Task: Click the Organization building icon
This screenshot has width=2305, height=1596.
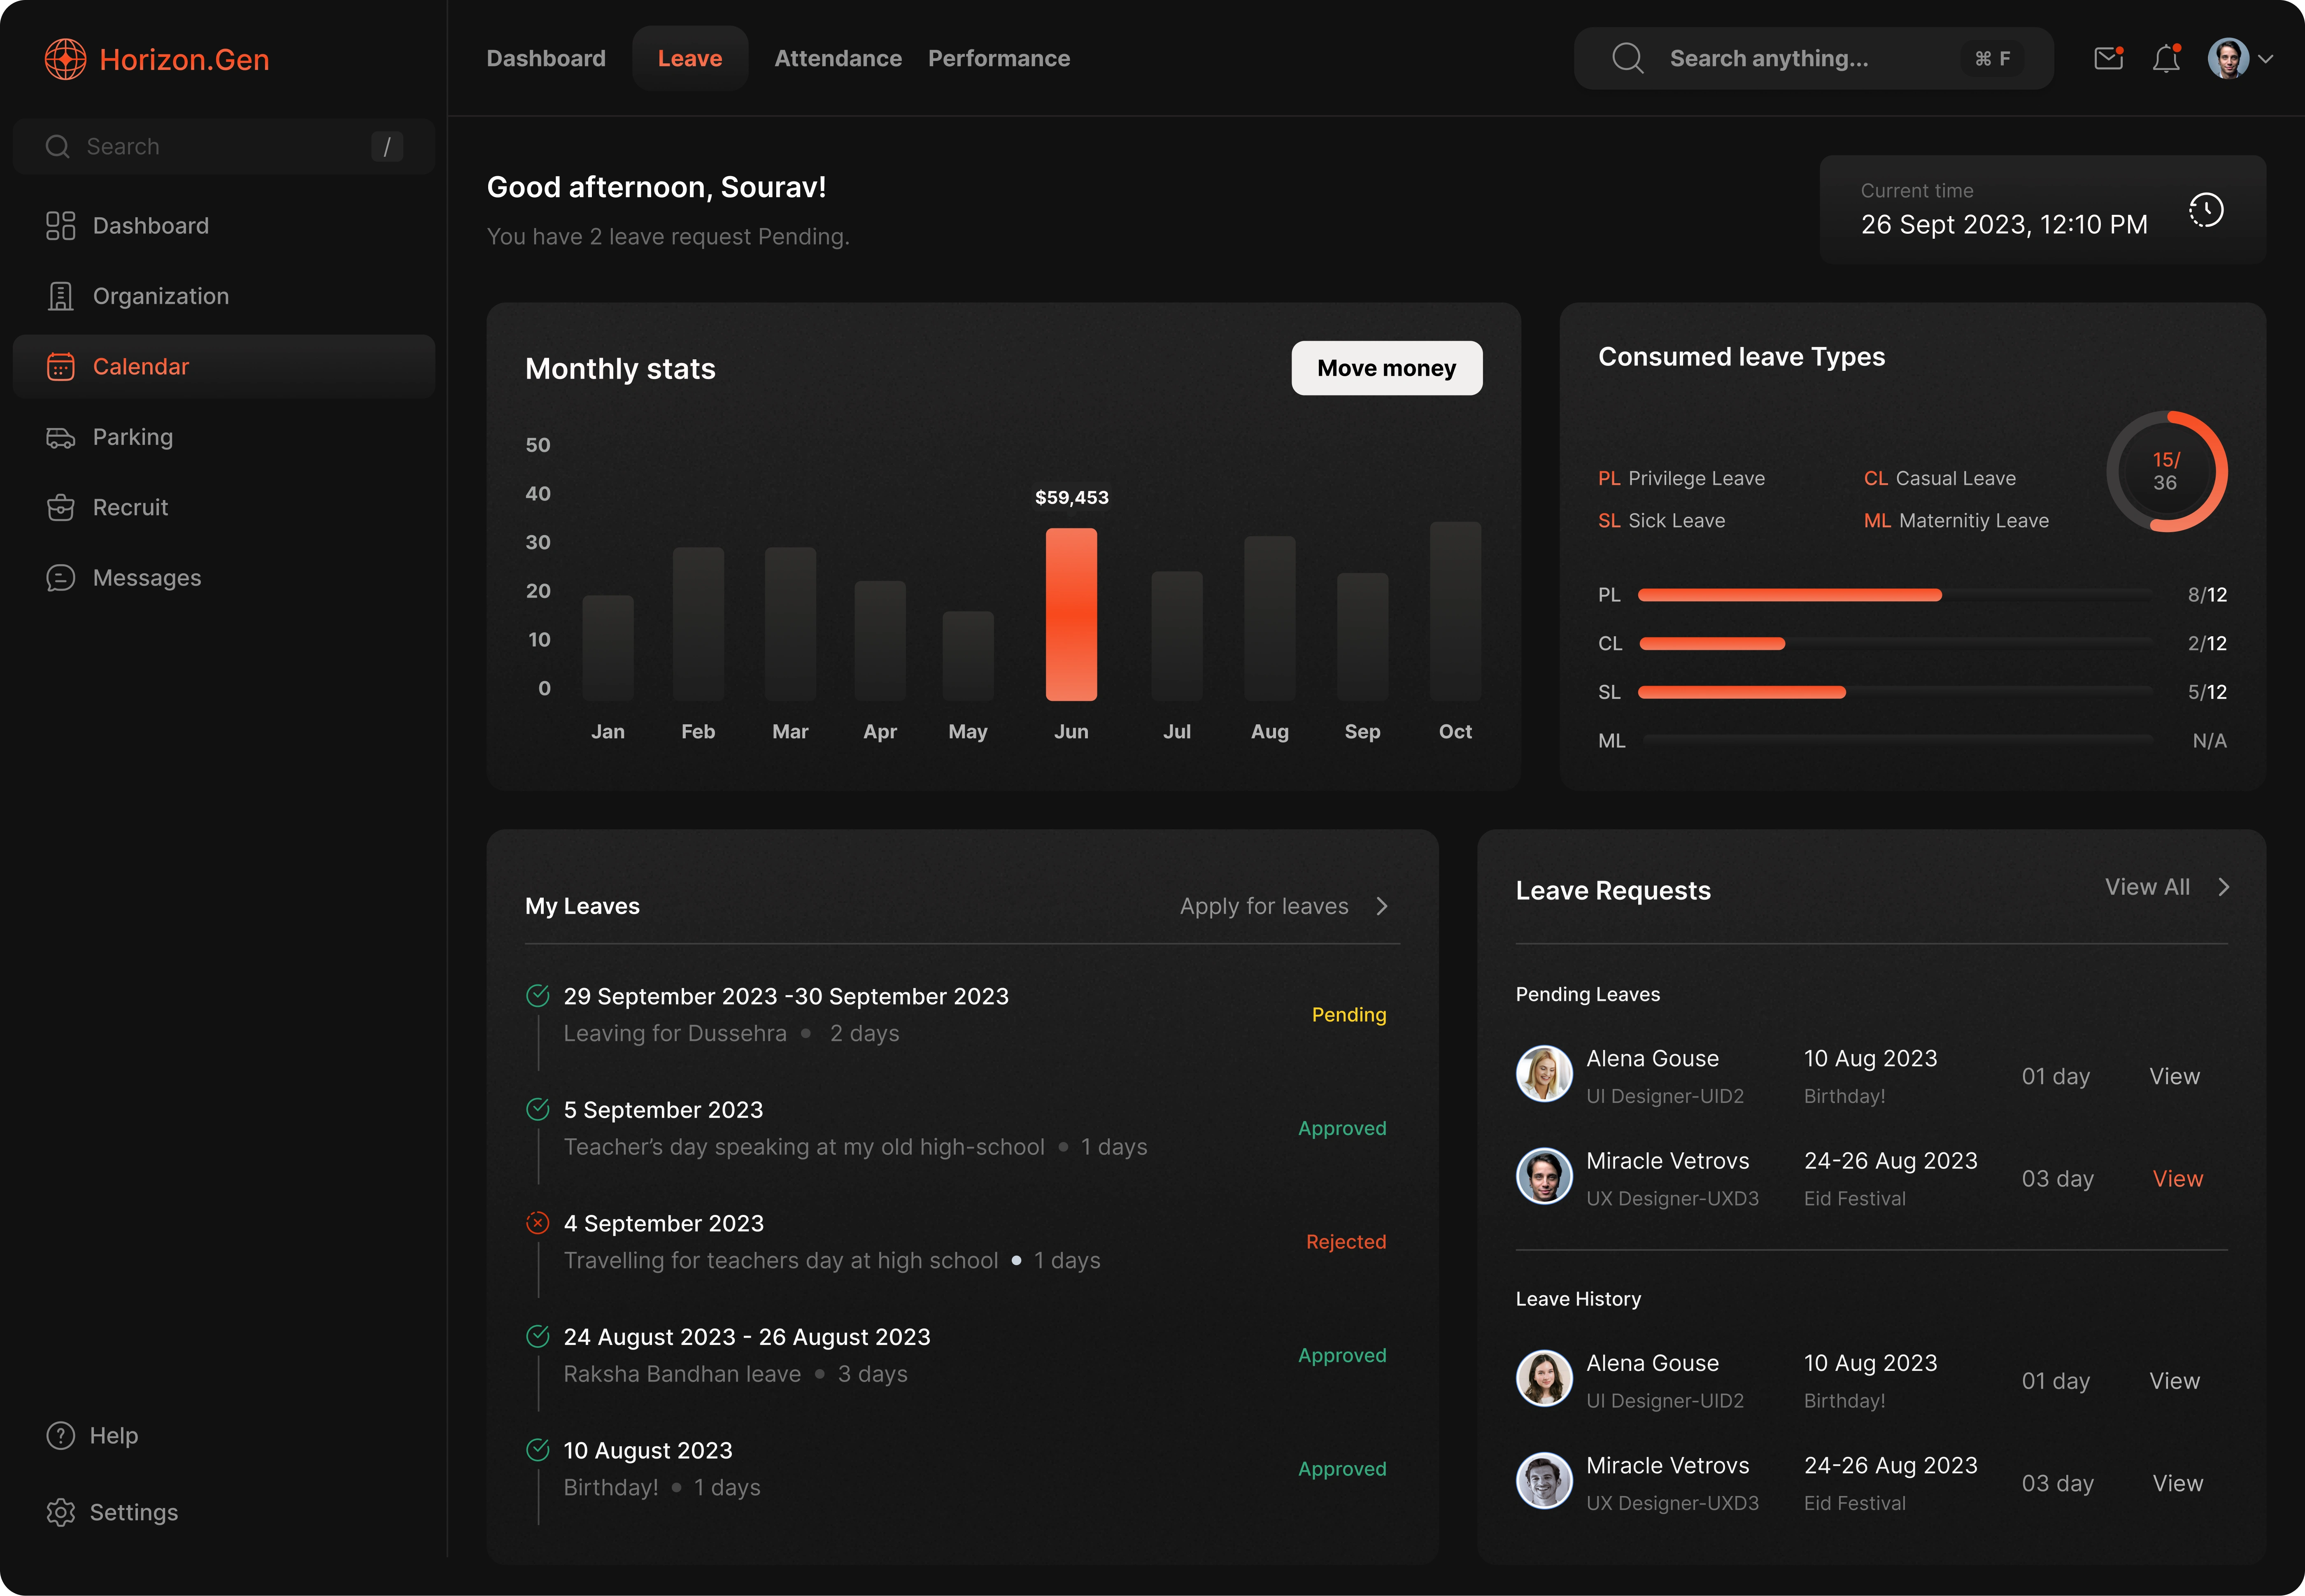Action: (x=61, y=296)
